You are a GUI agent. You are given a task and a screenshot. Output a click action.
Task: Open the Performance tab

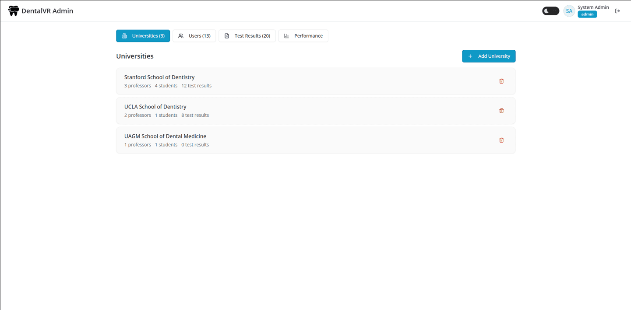click(x=303, y=36)
